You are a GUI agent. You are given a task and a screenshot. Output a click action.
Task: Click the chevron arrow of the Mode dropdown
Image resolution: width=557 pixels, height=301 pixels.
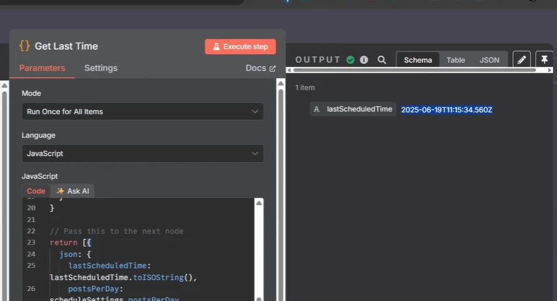point(255,112)
